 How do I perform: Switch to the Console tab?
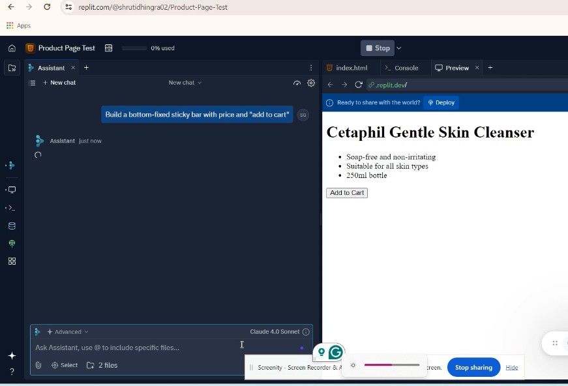[401, 68]
